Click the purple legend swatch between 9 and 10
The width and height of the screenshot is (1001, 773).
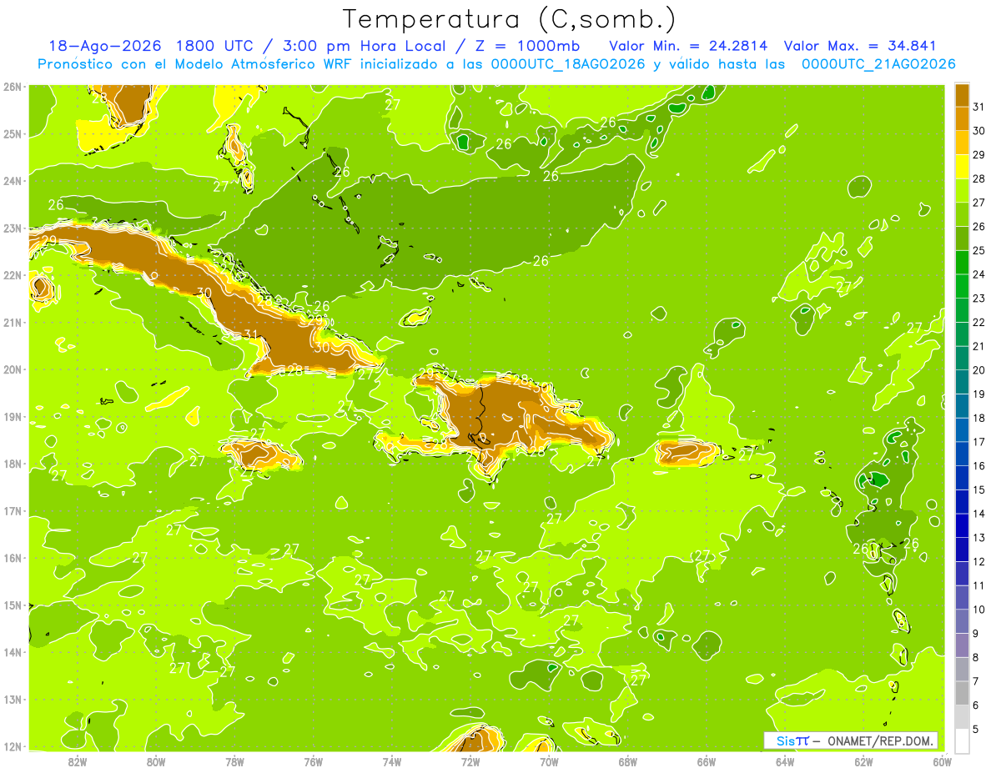point(962,621)
